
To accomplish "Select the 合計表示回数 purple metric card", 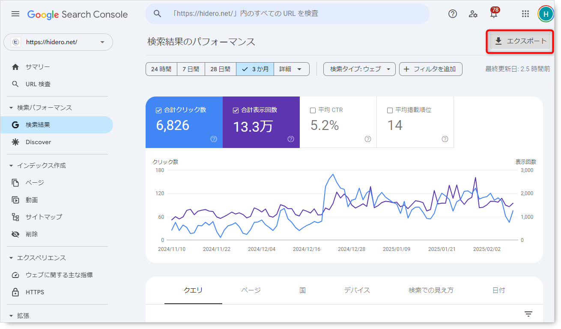I will [261, 122].
